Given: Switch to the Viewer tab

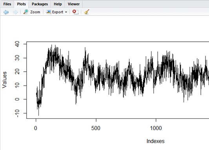Looking at the screenshot, I should [x=74, y=4].
